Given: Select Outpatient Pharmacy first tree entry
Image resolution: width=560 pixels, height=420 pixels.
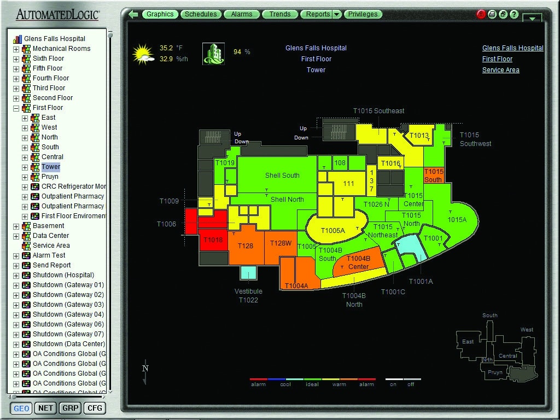Looking at the screenshot, I should [73, 196].
